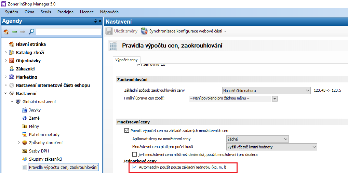This screenshot has height=173, width=348.
Task: Open Aplikovat slevy na množstevní ceny dropdown
Action: pyautogui.click(x=257, y=139)
